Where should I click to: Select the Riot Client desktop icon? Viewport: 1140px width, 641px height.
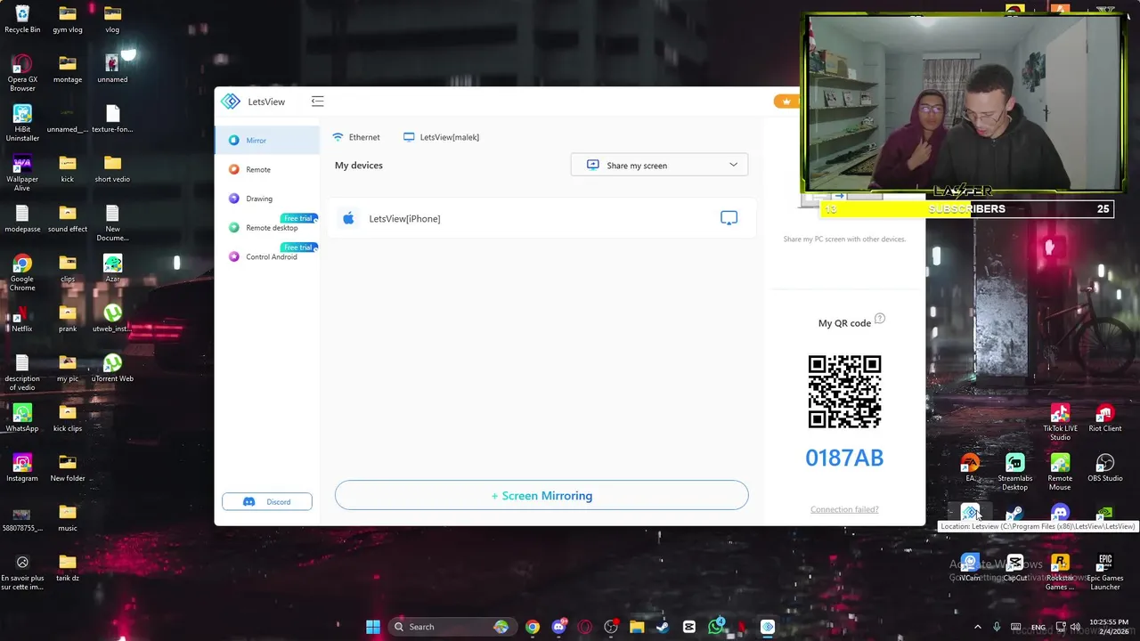[x=1105, y=418]
